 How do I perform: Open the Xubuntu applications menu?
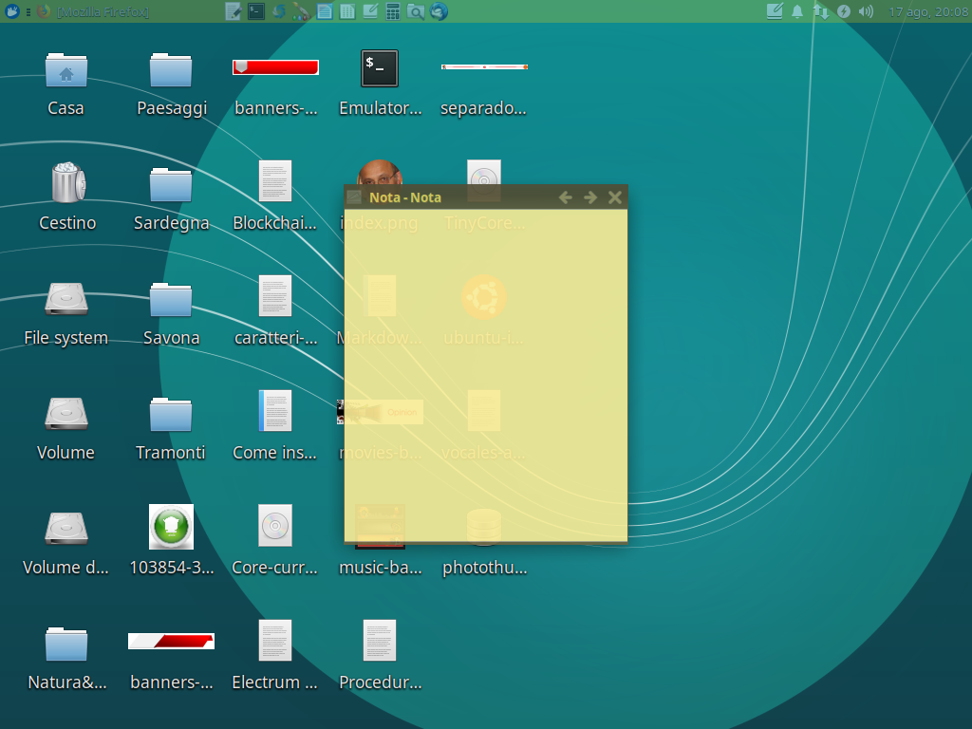[x=11, y=11]
